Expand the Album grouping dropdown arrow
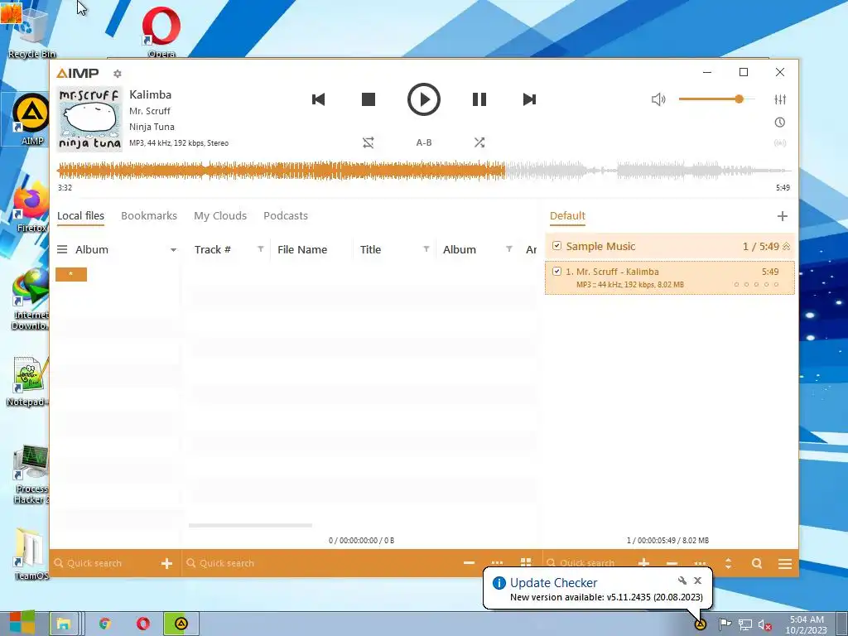This screenshot has height=636, width=848. pyautogui.click(x=173, y=250)
